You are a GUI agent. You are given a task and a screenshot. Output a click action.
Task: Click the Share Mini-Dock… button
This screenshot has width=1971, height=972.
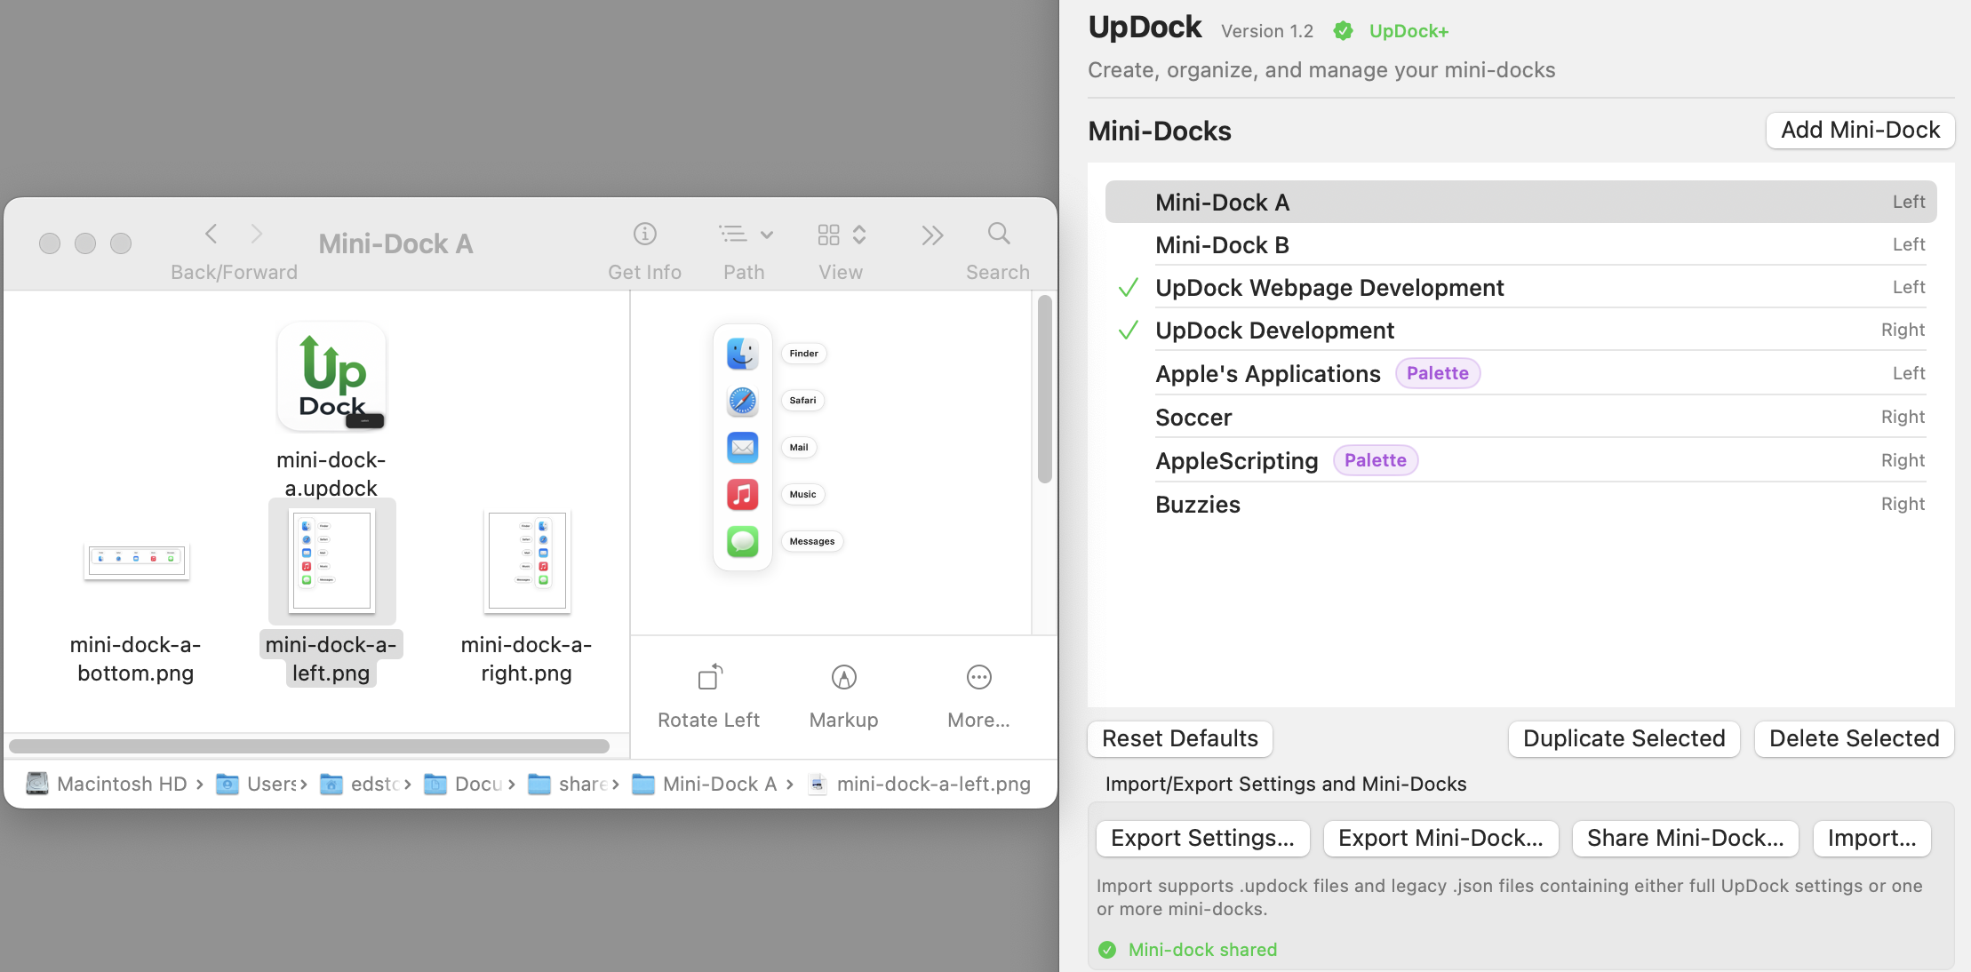coord(1685,838)
